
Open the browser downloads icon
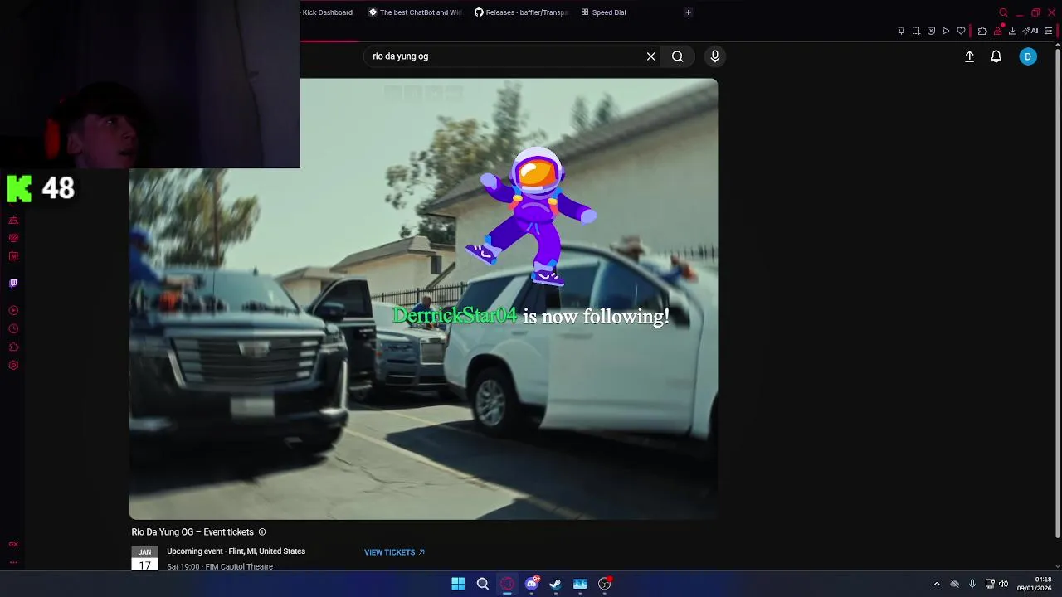(1012, 31)
